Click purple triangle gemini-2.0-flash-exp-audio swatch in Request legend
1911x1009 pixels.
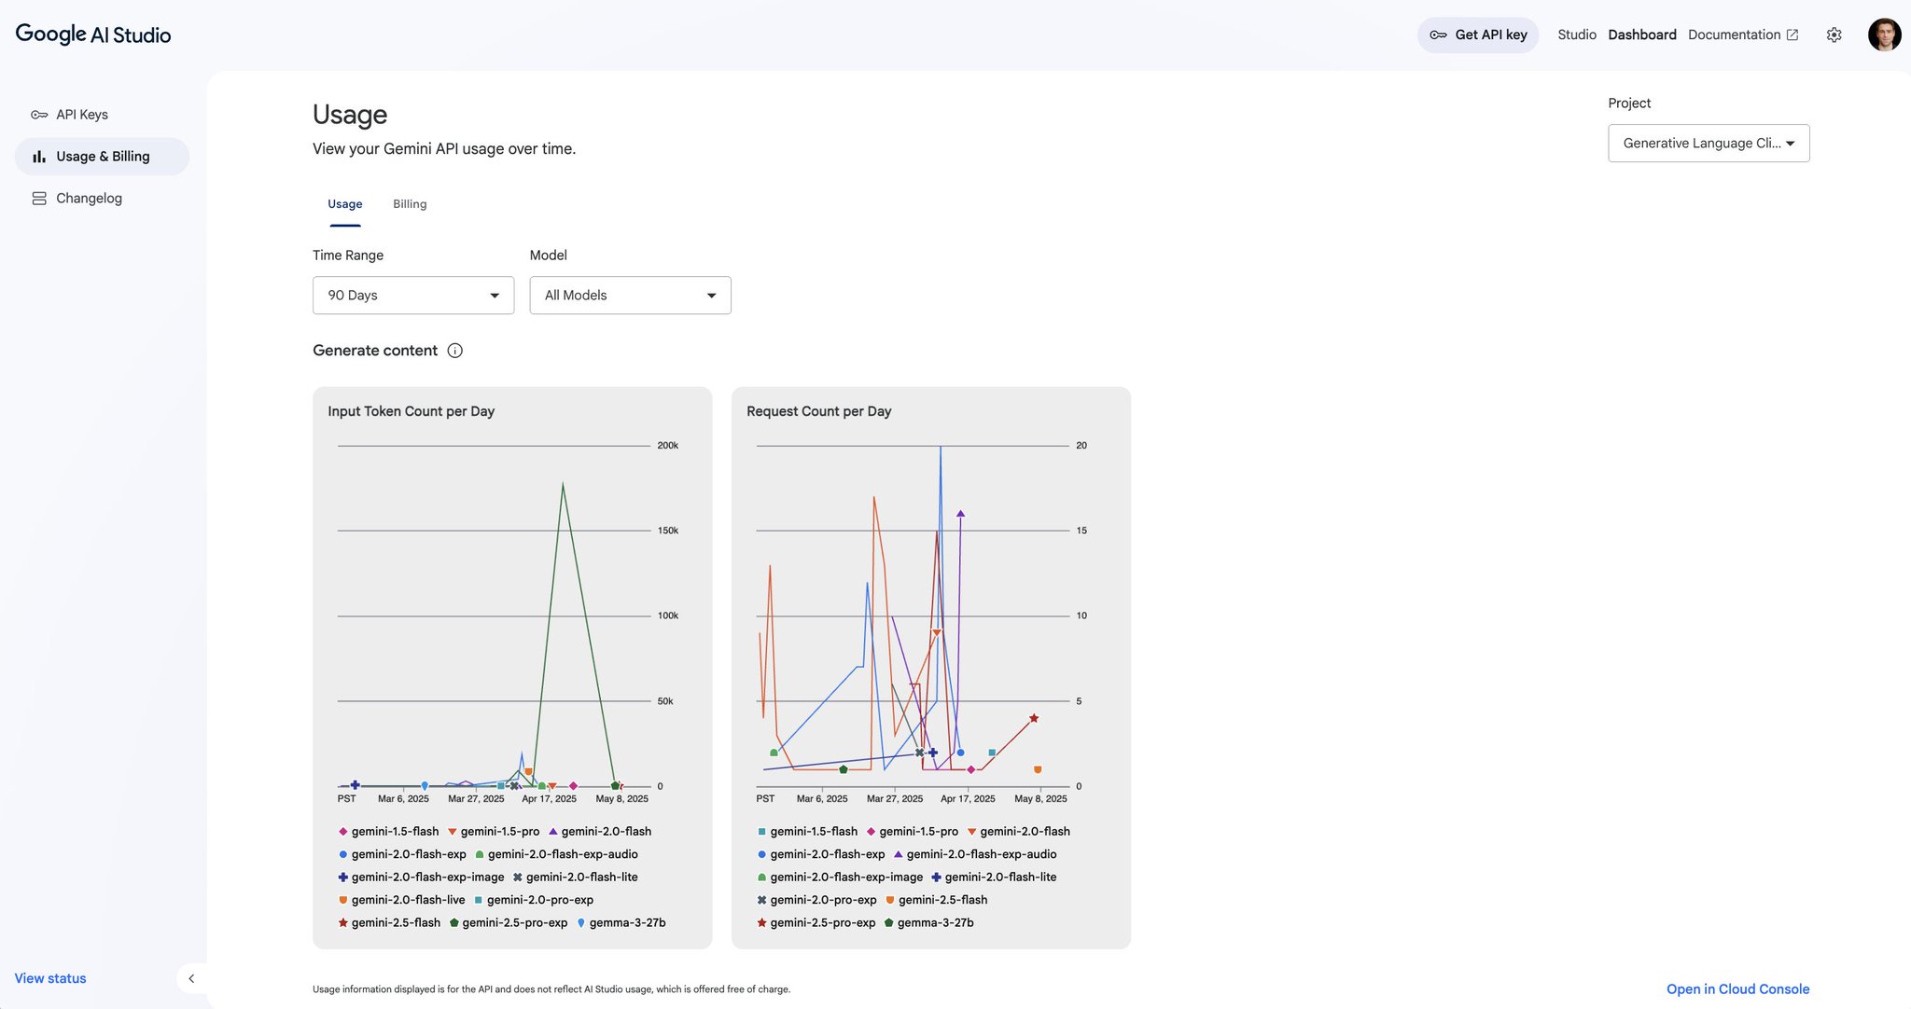tap(899, 854)
